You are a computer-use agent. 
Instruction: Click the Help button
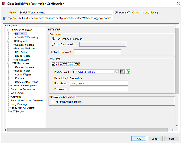point(172,139)
